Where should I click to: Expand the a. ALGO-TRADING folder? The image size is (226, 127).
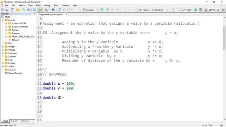[x=6, y=27]
